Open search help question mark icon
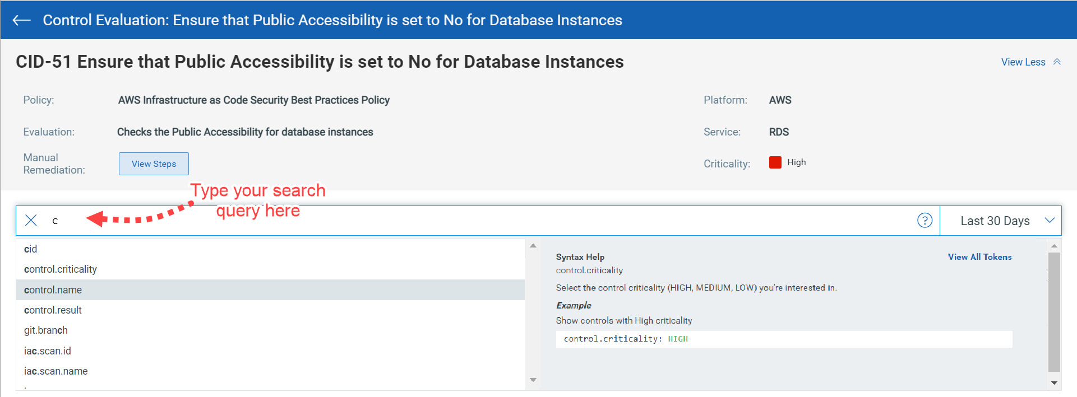The image size is (1077, 397). click(925, 220)
